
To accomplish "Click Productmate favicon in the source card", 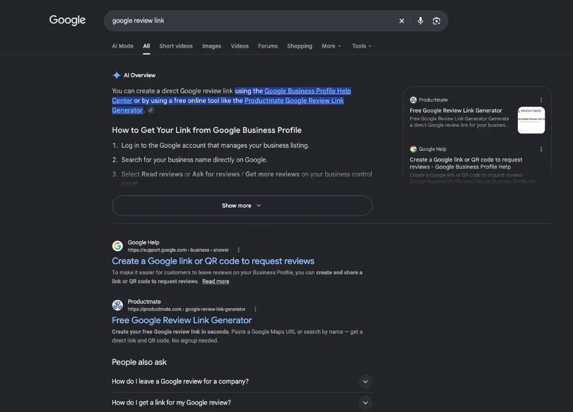I will (x=413, y=100).
